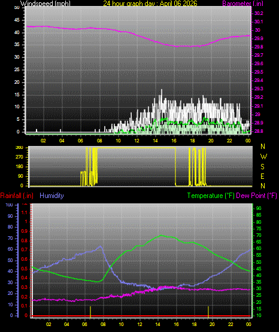The image size is (279, 332).
Task: Click the 55 value on temperature axis
Action: point(259,255)
